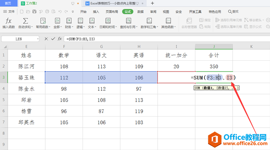Click the New document icon in quick toolbar

pos(22,11)
